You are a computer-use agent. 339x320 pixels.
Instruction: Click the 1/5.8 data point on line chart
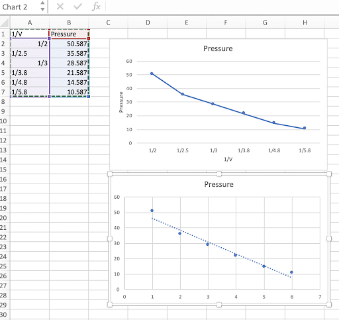click(305, 128)
